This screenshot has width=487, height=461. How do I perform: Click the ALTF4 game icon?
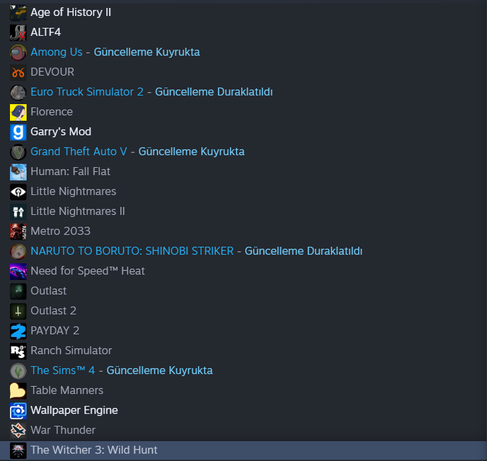pos(18,33)
